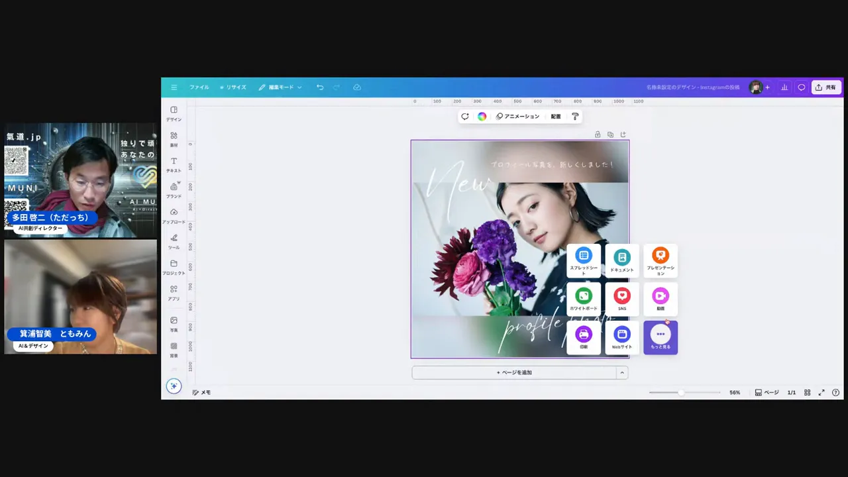Click the 共有 share button

[x=825, y=87]
